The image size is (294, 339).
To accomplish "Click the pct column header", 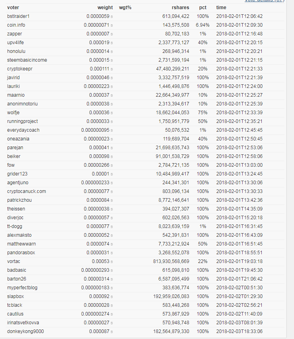I will (203, 8).
